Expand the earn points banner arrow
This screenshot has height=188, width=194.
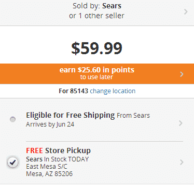[182, 74]
